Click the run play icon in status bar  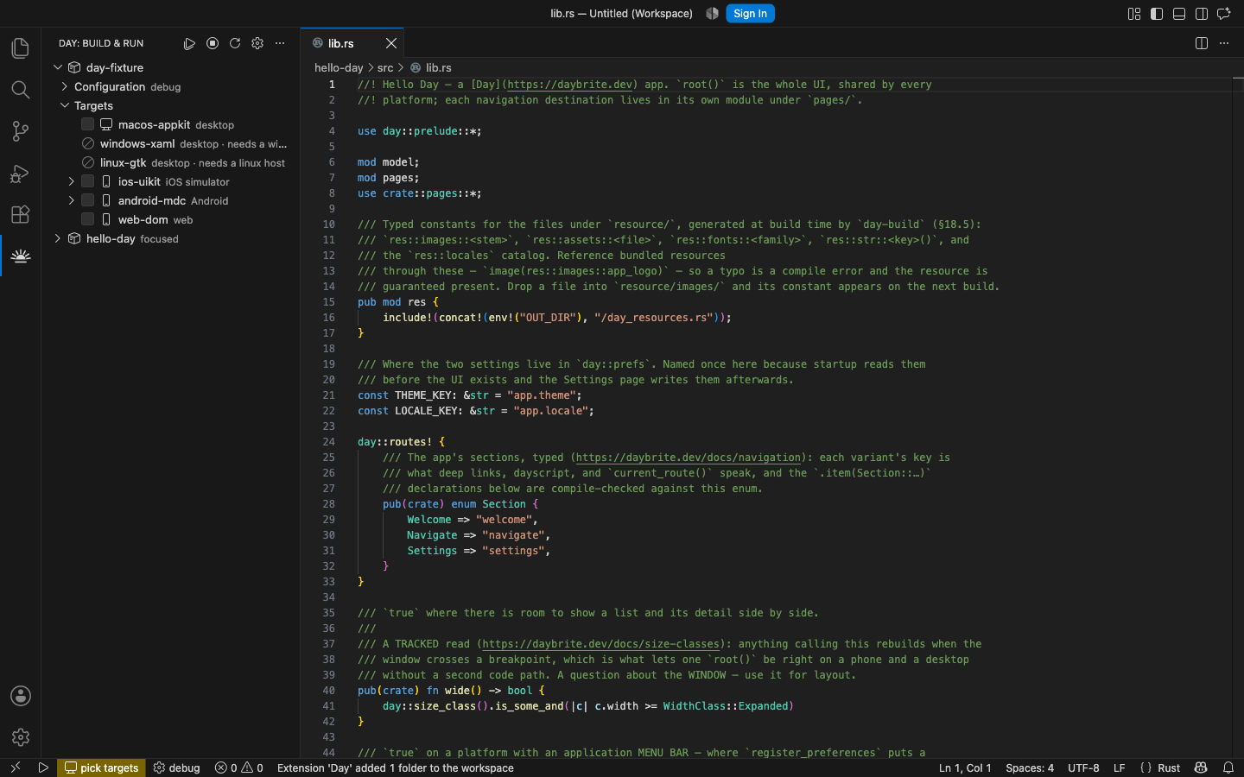43,768
